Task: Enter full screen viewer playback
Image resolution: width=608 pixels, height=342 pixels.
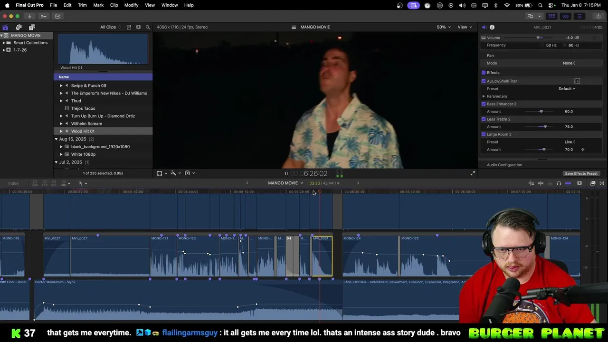Action: tap(473, 173)
